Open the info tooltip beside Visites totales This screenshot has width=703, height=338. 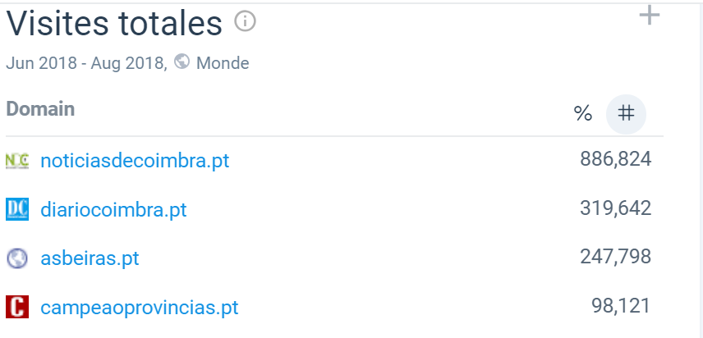click(246, 21)
